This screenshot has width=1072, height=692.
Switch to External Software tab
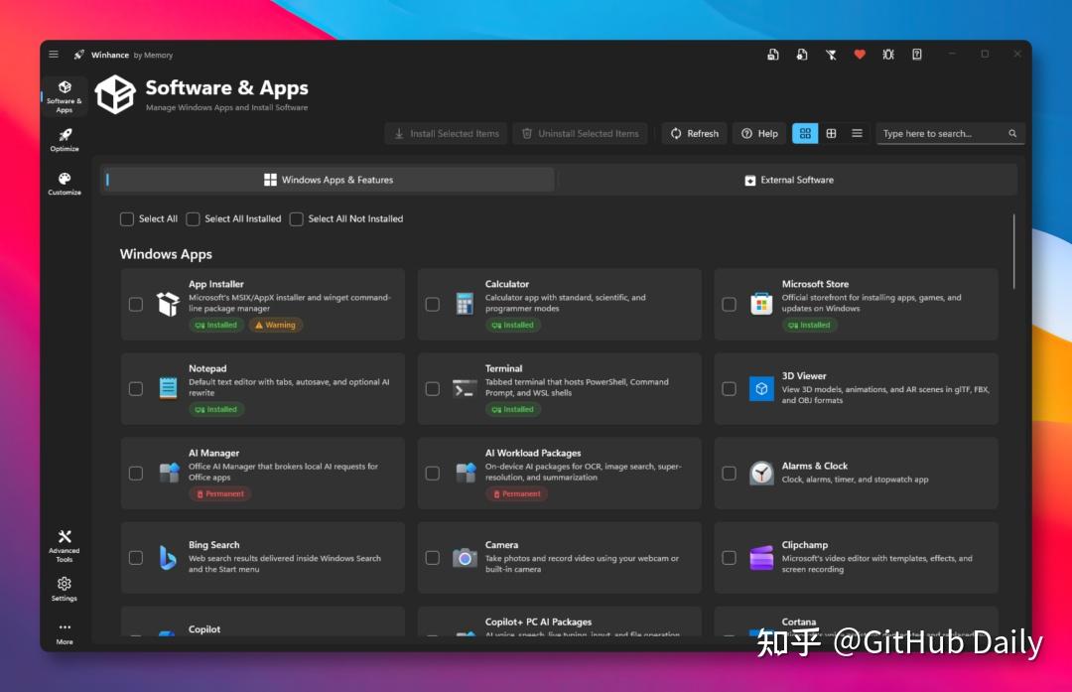pyautogui.click(x=788, y=180)
